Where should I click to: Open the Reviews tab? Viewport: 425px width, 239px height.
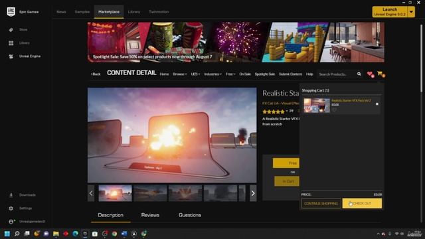[150, 215]
